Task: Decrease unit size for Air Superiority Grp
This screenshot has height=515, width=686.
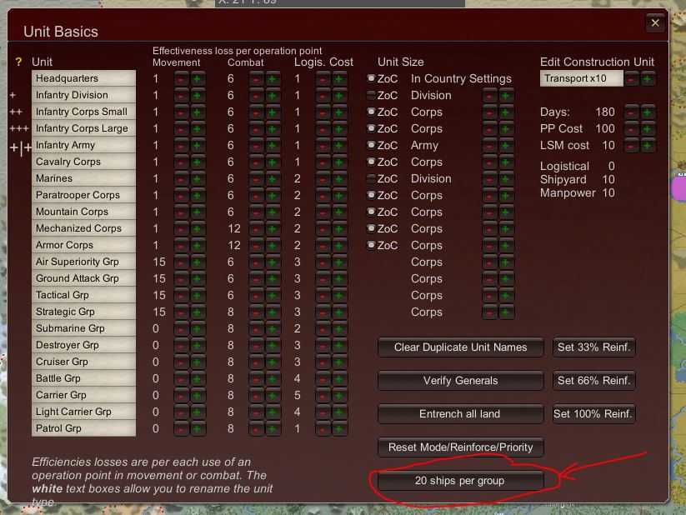Action: [x=489, y=262]
